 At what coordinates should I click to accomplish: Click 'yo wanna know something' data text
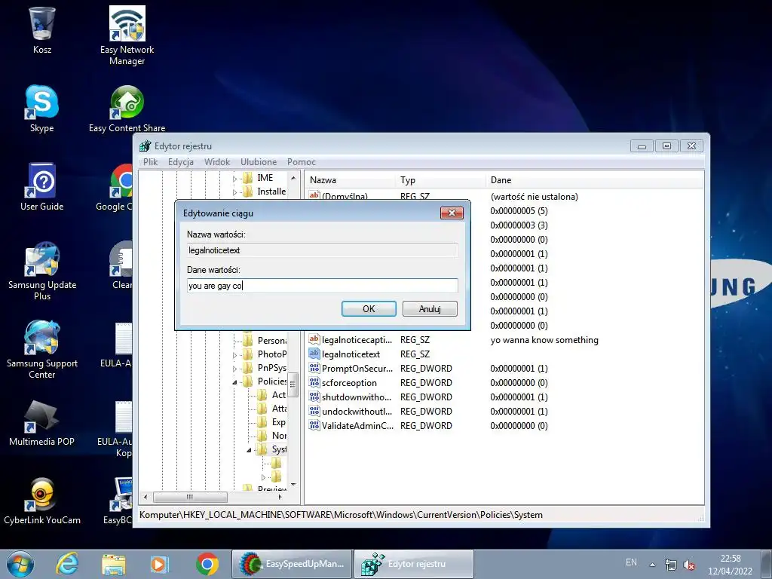tap(544, 340)
